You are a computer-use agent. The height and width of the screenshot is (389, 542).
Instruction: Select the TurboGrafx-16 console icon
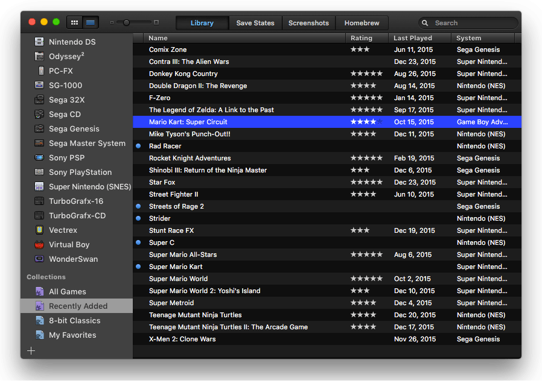click(x=39, y=201)
